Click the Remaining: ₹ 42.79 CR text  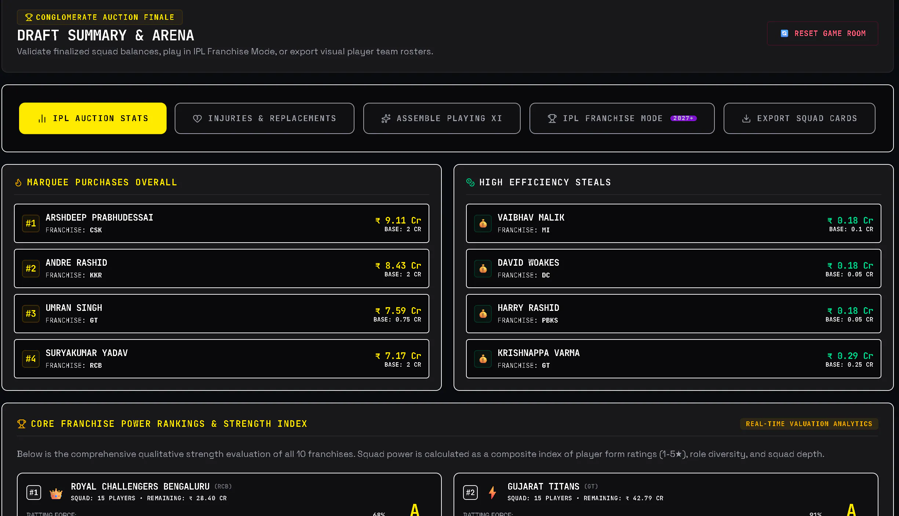[623, 498]
